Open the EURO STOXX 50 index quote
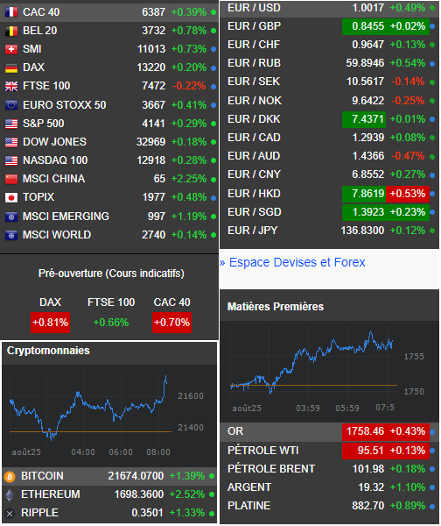The width and height of the screenshot is (441, 526). 64,105
